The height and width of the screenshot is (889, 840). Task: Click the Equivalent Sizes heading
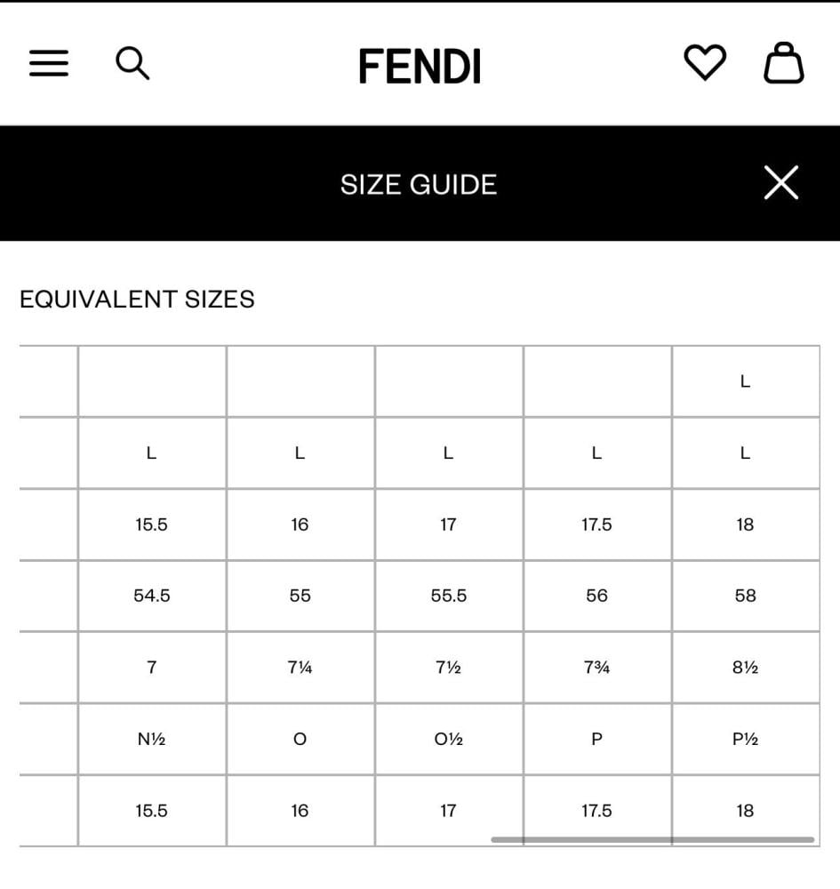137,300
